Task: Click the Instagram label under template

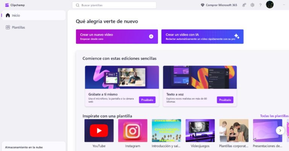Action: click(132, 146)
